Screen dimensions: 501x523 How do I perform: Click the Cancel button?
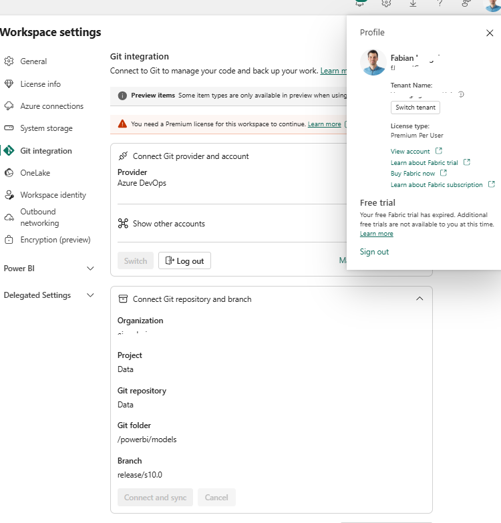pos(216,498)
